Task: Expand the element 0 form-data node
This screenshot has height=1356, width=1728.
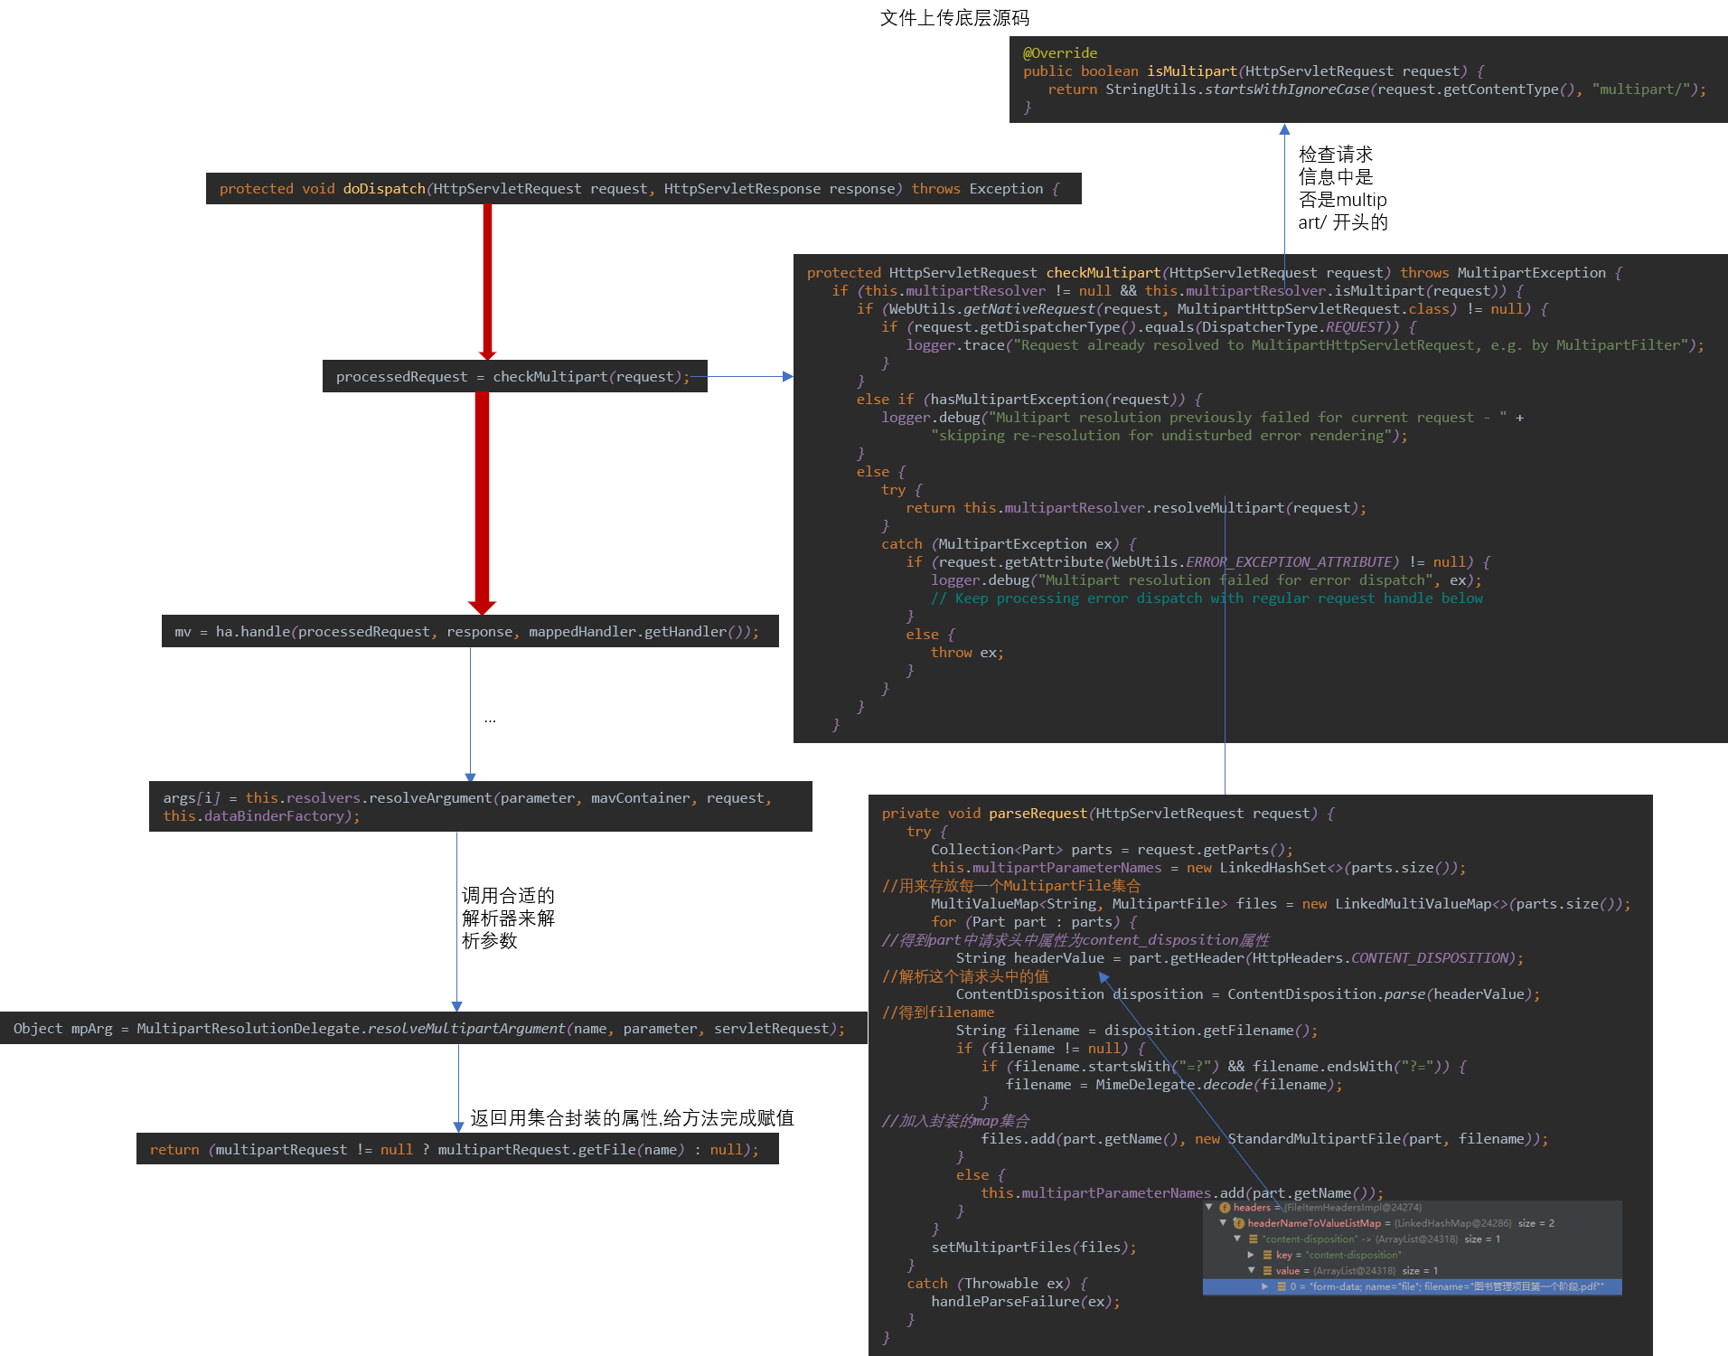Action: (1265, 1286)
